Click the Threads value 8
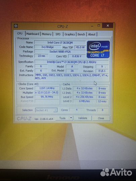 (x=102, y=110)
